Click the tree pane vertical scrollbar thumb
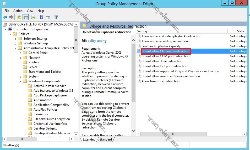Screen dimensions: 250x150 (x=76, y=40)
